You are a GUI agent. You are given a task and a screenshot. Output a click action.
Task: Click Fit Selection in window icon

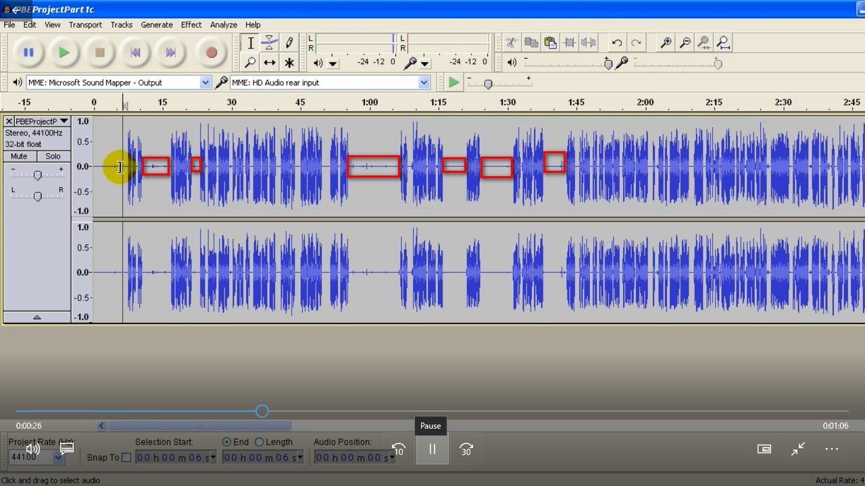point(703,43)
